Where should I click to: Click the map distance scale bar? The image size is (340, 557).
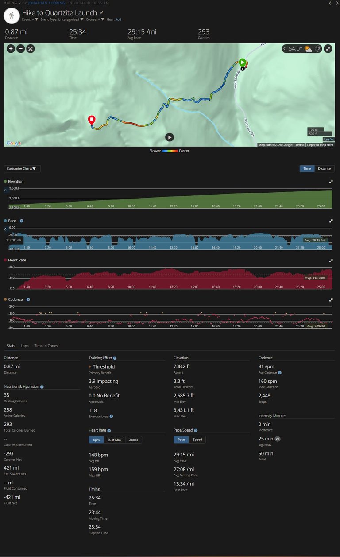(x=320, y=132)
